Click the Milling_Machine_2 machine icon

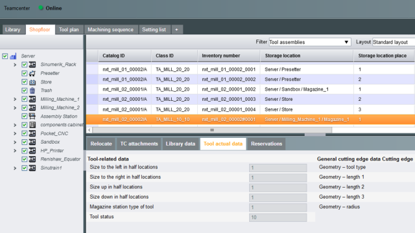[x=32, y=107]
